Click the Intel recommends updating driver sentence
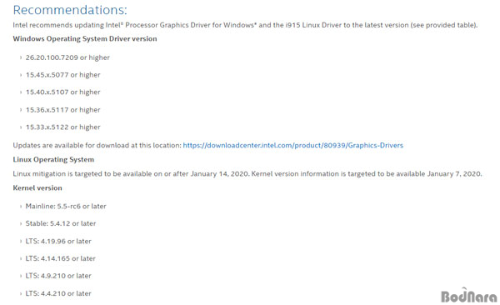The image size is (500, 305). tap(245, 25)
